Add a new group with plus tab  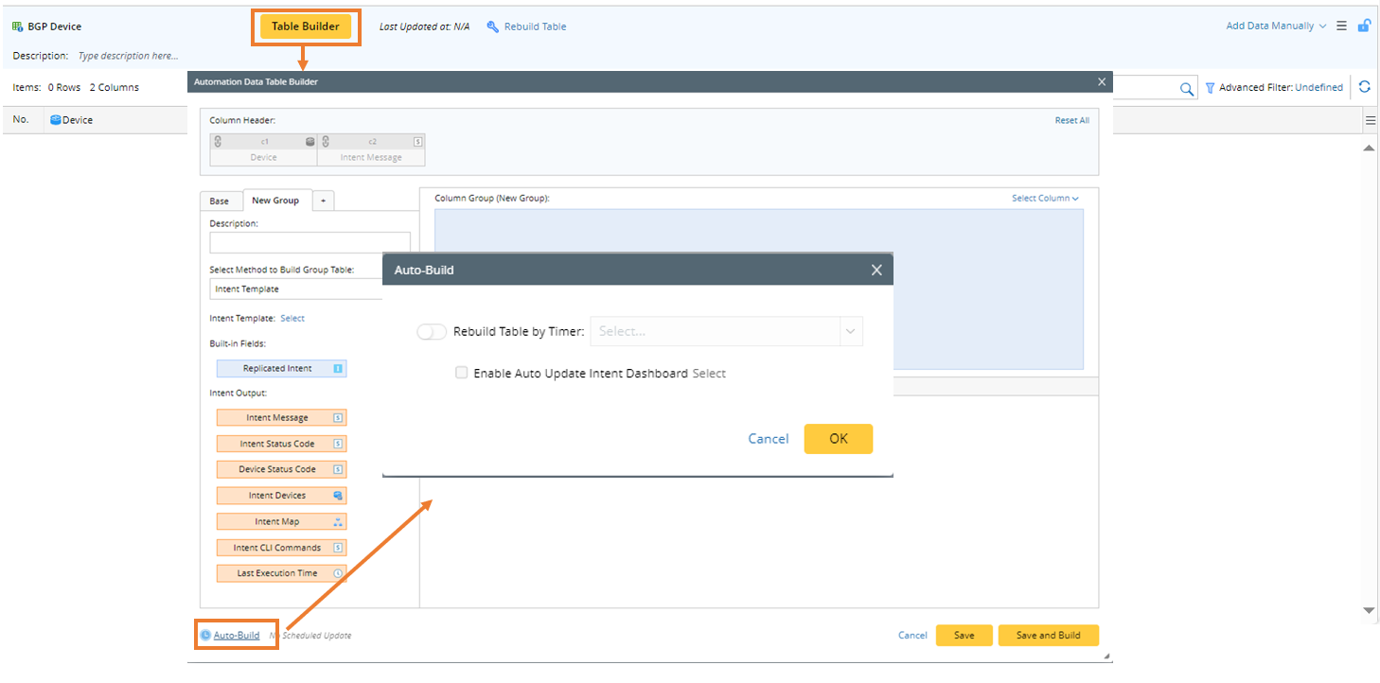coord(323,201)
